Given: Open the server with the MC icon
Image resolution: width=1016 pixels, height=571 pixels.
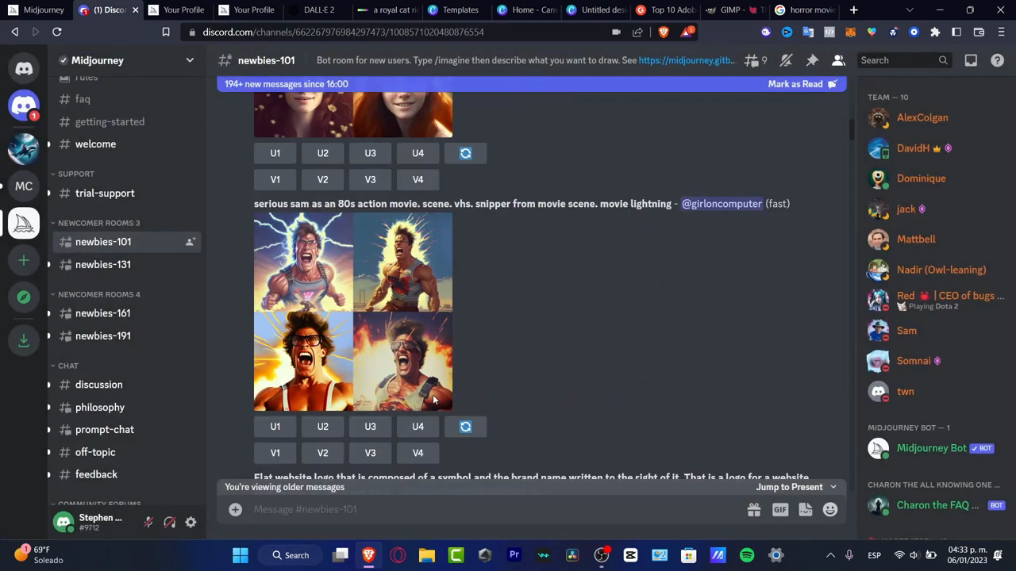Looking at the screenshot, I should pos(24,186).
